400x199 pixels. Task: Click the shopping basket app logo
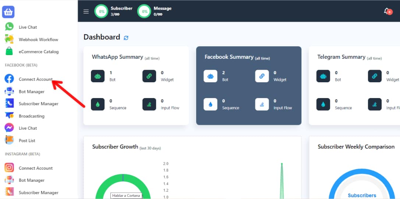pos(8,12)
